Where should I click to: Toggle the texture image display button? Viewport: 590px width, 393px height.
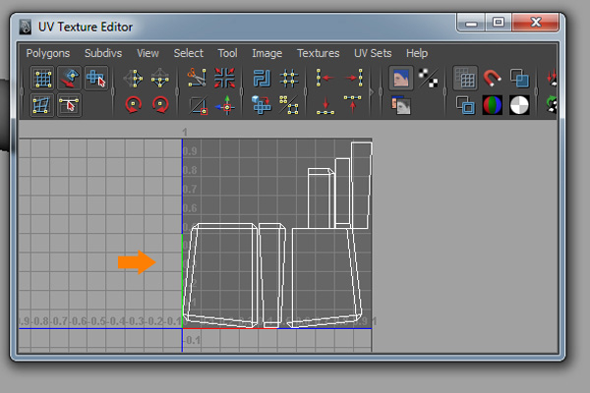[401, 78]
